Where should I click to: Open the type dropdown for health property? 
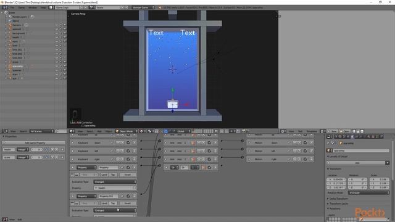tap(23, 149)
